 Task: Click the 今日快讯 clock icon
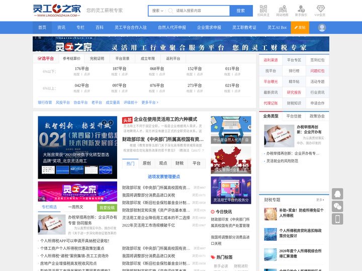[x=213, y=212]
